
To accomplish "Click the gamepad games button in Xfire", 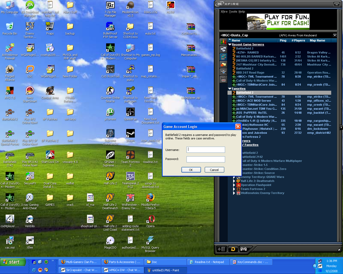I will pyautogui.click(x=244, y=249).
